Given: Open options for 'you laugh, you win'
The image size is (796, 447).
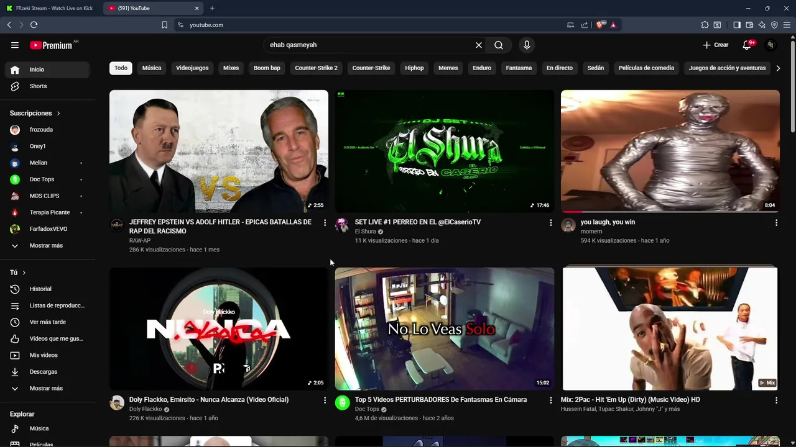Looking at the screenshot, I should (x=776, y=222).
